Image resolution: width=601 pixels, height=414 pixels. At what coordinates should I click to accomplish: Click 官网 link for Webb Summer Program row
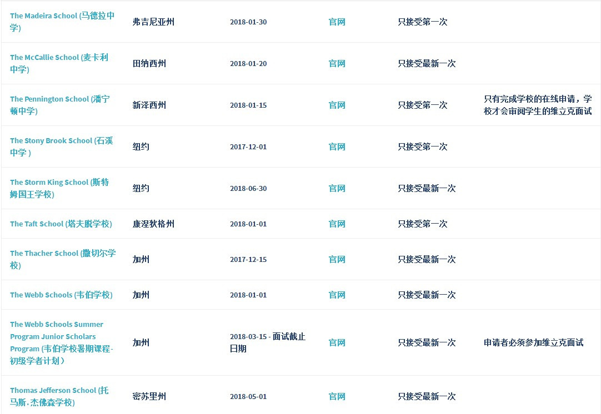coord(337,343)
